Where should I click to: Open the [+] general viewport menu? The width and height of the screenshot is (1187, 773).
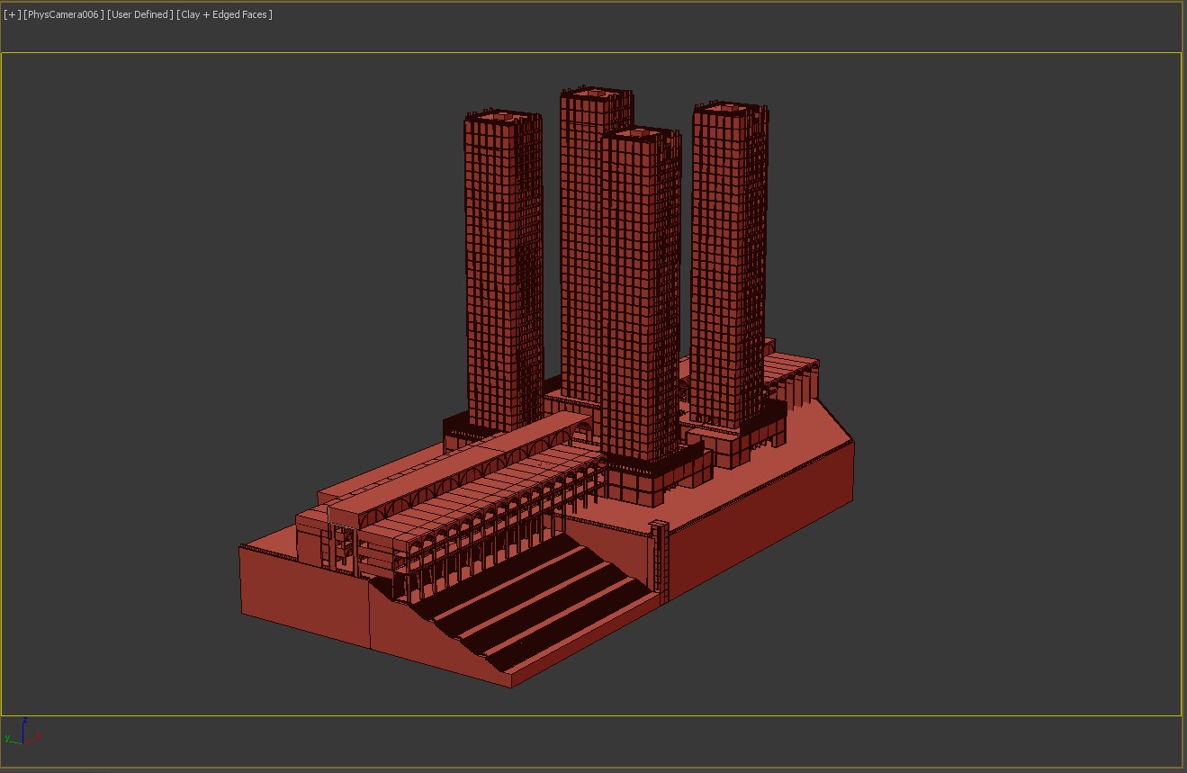12,14
